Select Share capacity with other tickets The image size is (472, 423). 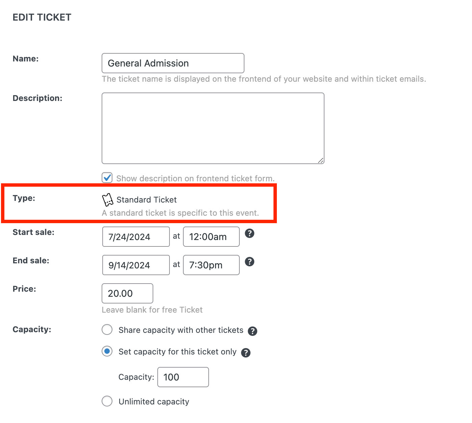pyautogui.click(x=107, y=329)
